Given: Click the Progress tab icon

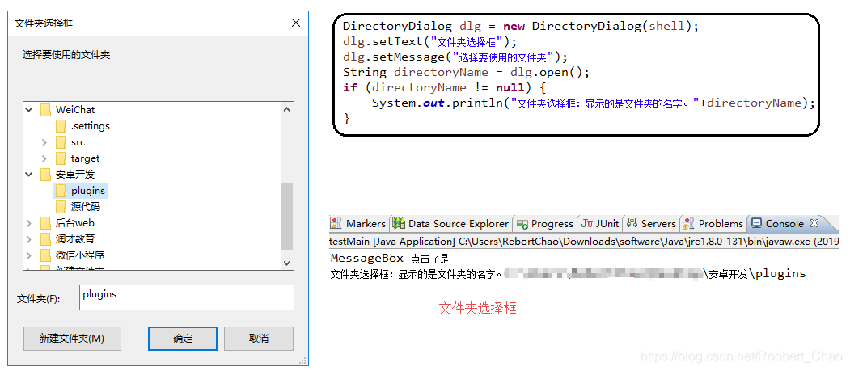Looking at the screenshot, I should (x=522, y=224).
